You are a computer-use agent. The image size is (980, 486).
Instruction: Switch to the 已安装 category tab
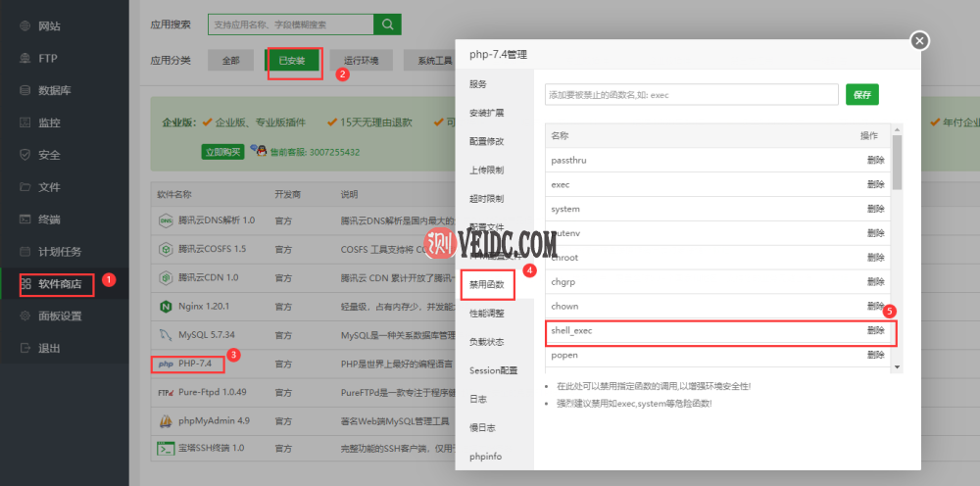291,61
